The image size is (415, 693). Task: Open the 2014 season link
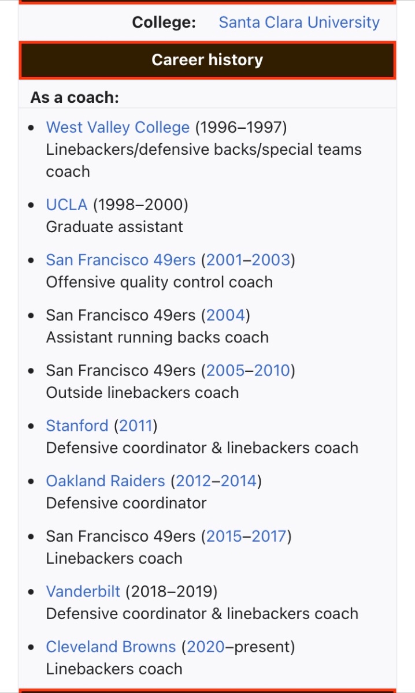coord(238,481)
